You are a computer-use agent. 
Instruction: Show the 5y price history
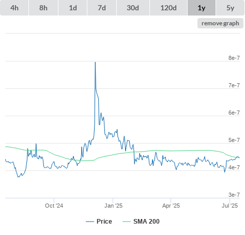[x=230, y=8]
